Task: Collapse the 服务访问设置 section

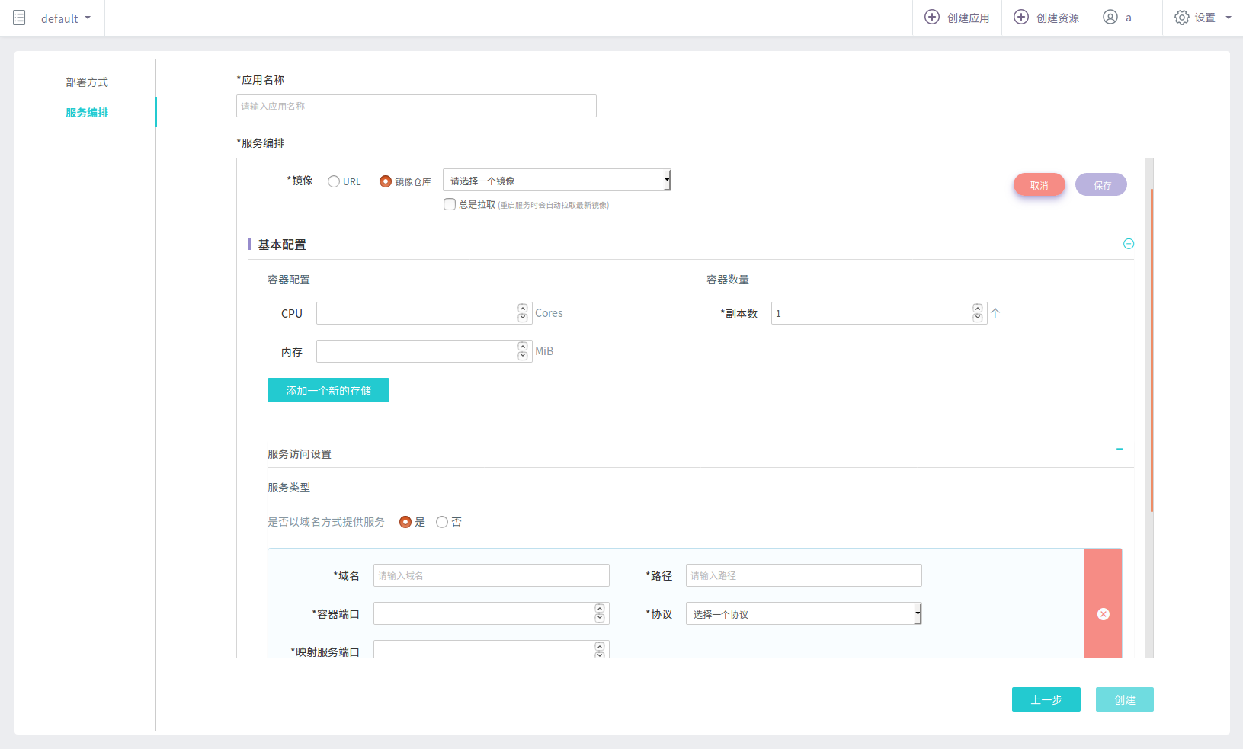Action: coord(1120,449)
